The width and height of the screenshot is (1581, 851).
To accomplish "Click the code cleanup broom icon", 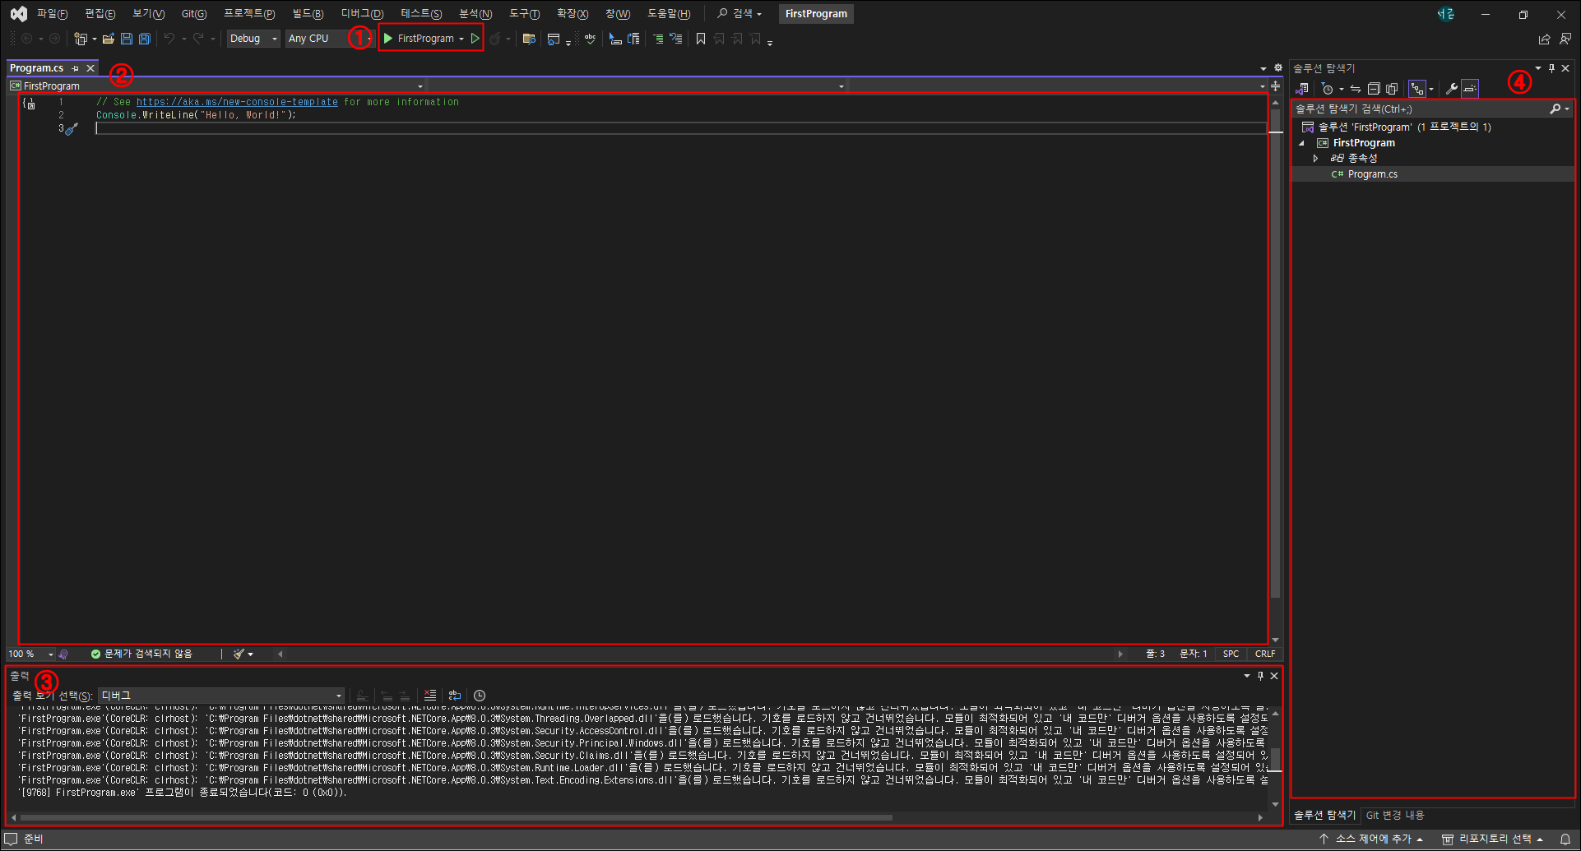I will point(239,654).
